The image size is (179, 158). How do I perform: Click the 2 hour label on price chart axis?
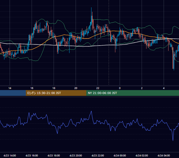pyautogui.click(x=142, y=88)
